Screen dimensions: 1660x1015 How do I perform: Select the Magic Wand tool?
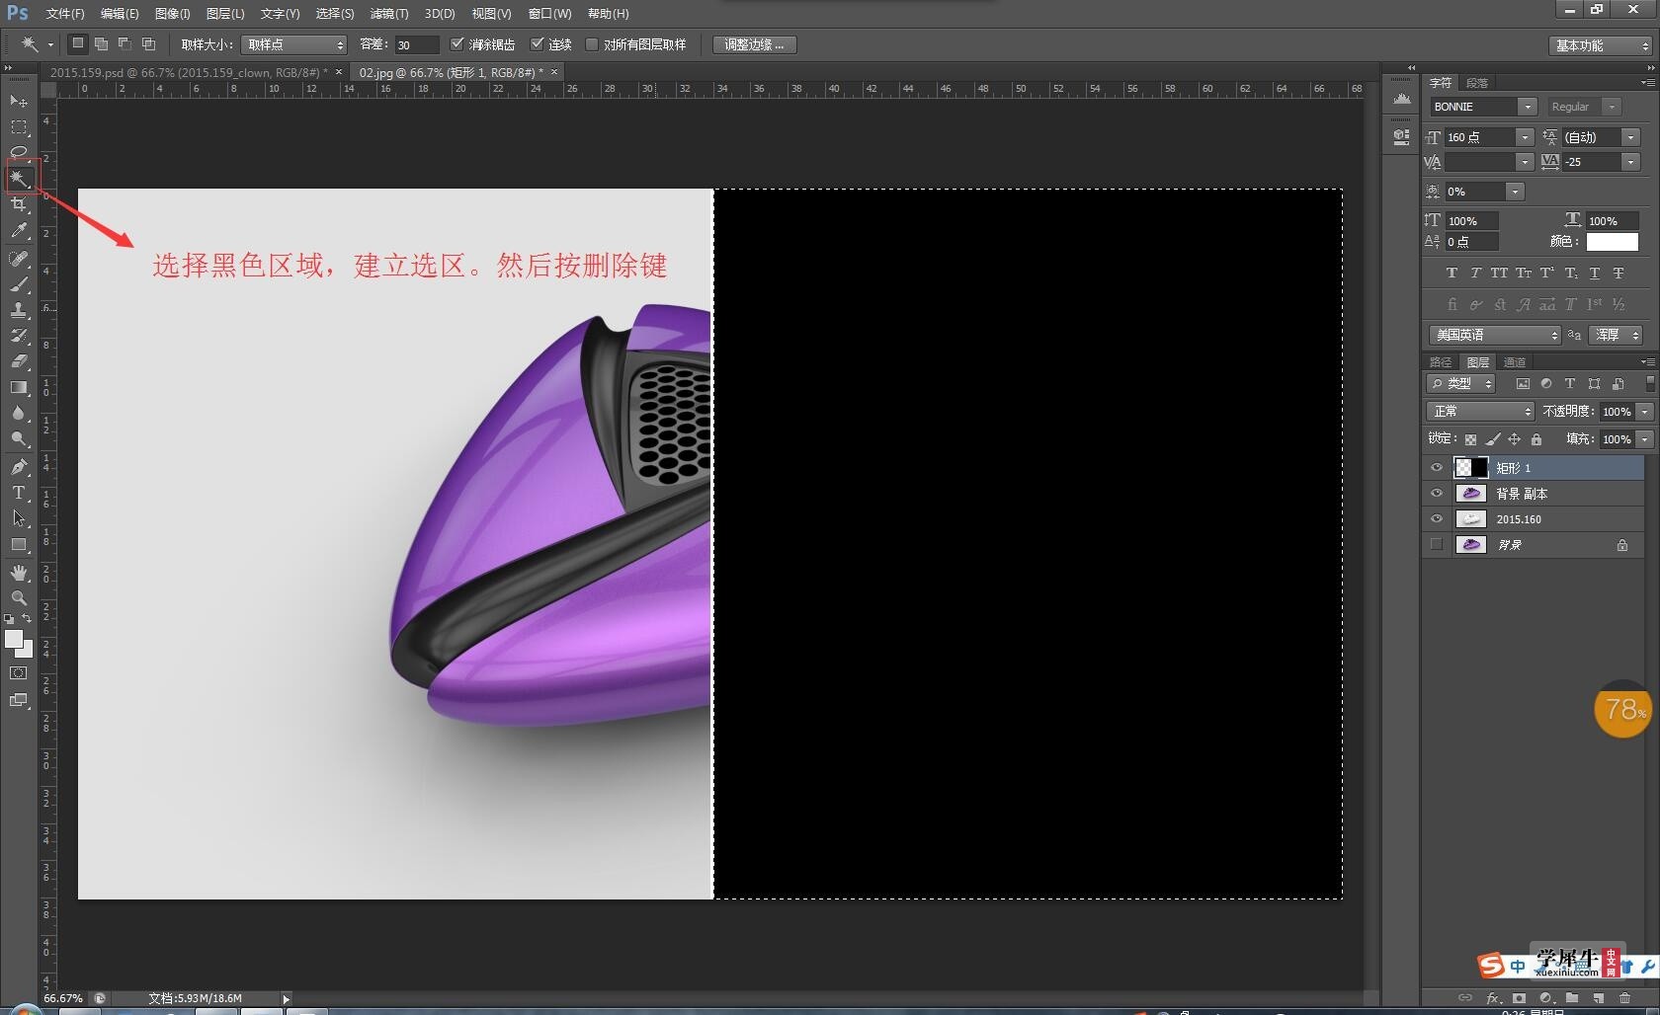(19, 179)
